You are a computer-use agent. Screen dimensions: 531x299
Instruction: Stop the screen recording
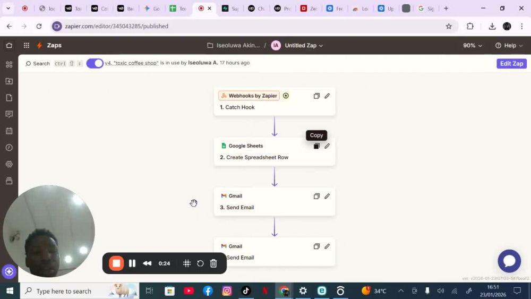pos(116,263)
